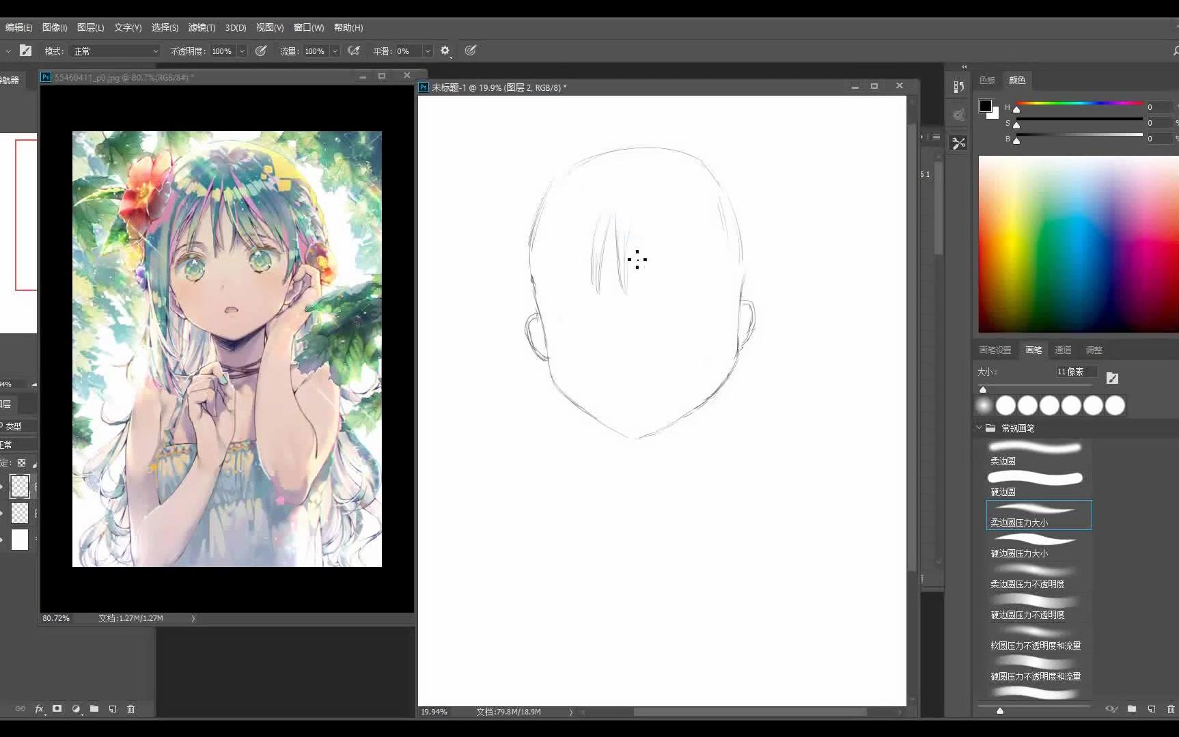Image resolution: width=1179 pixels, height=737 pixels.
Task: Switch to the 色板 swatches tab
Action: pos(987,80)
